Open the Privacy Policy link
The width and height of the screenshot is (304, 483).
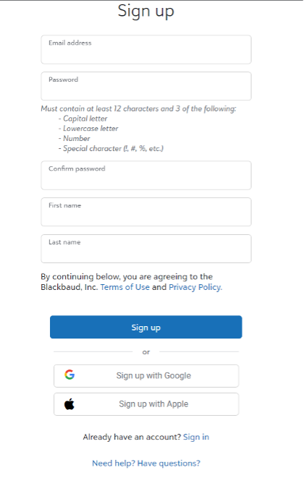tap(195, 287)
